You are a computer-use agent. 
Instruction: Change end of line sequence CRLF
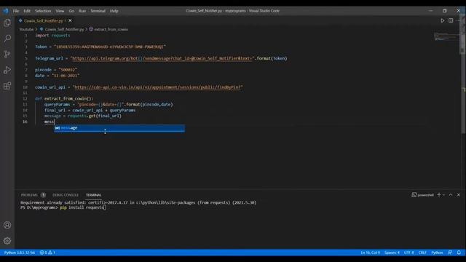tap(422, 253)
